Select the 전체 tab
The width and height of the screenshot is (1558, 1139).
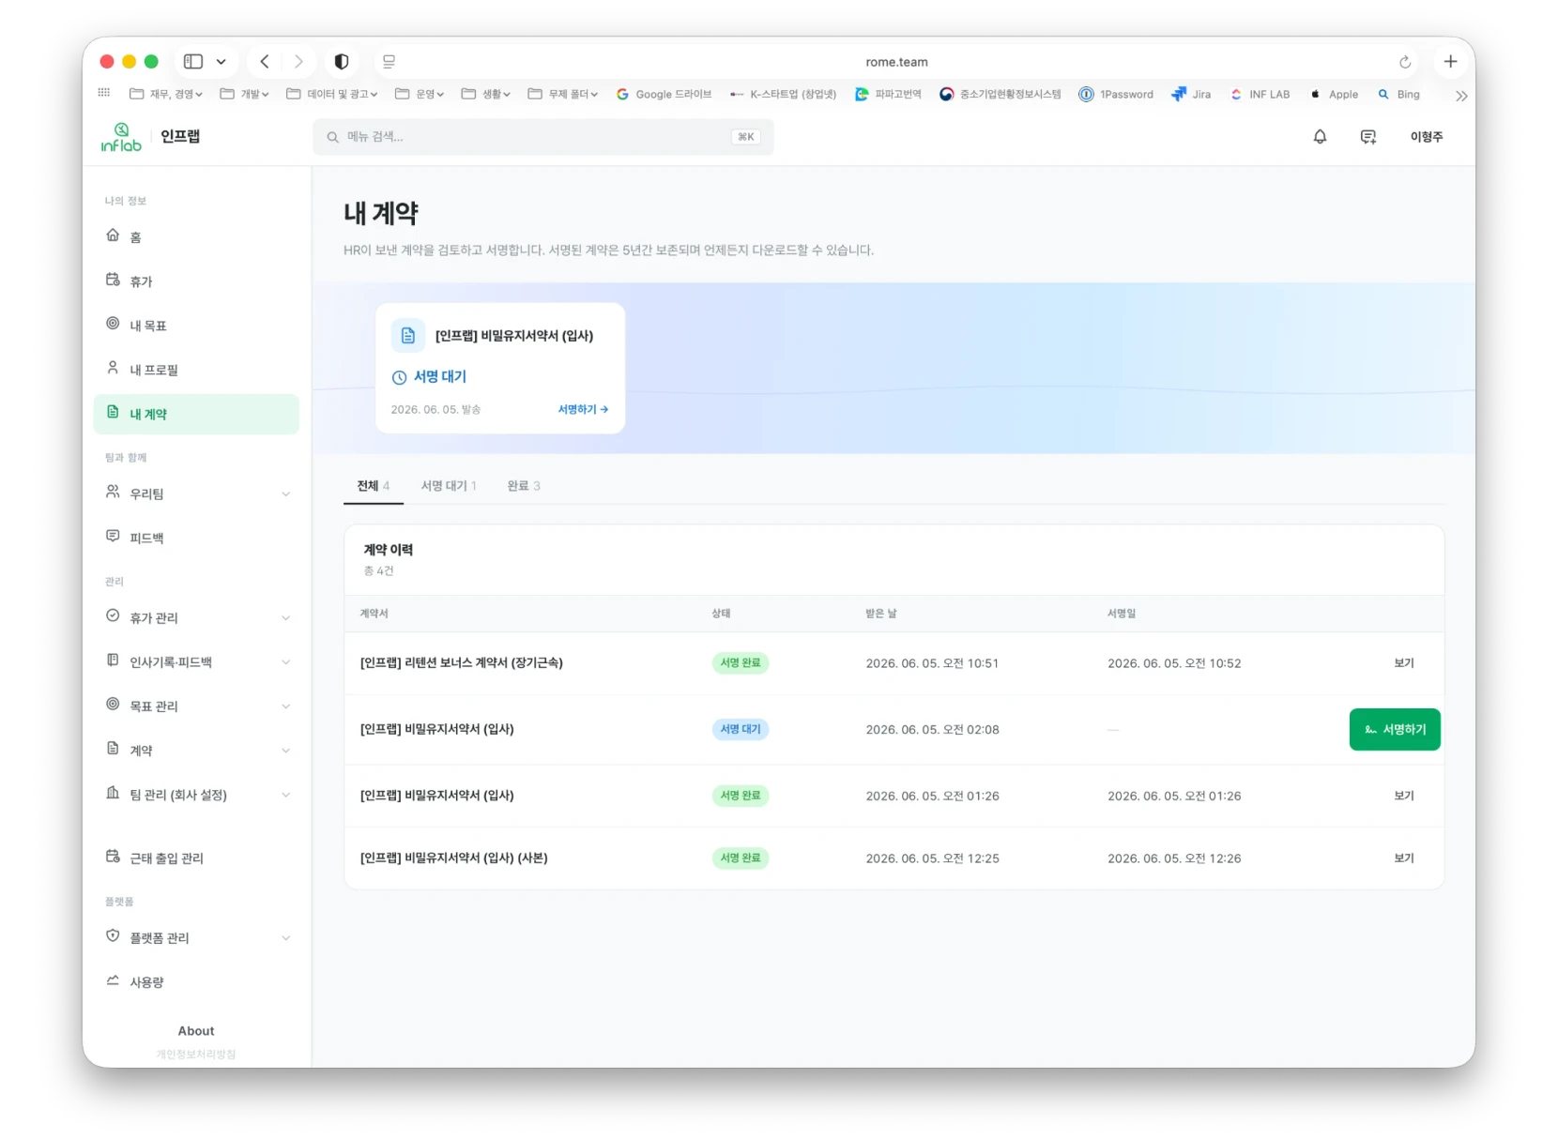(374, 485)
